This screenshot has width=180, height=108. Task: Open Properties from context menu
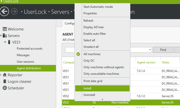point(90,13)
